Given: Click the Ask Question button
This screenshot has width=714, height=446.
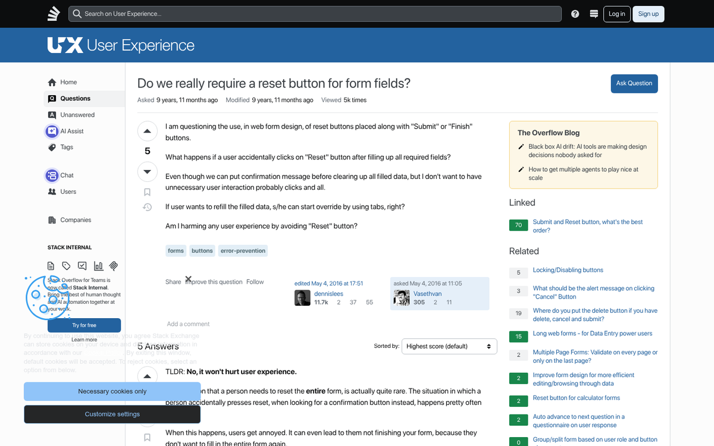Looking at the screenshot, I should point(634,83).
